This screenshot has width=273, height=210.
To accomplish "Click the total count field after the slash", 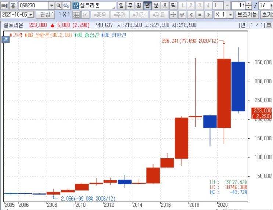I will click(x=265, y=6).
